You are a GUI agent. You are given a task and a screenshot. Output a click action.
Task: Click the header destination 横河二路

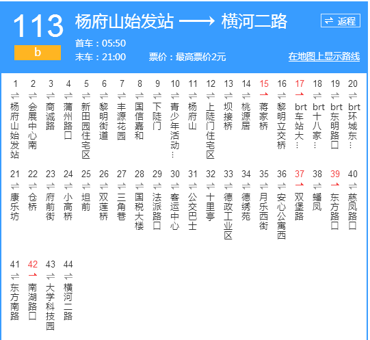(x=254, y=21)
